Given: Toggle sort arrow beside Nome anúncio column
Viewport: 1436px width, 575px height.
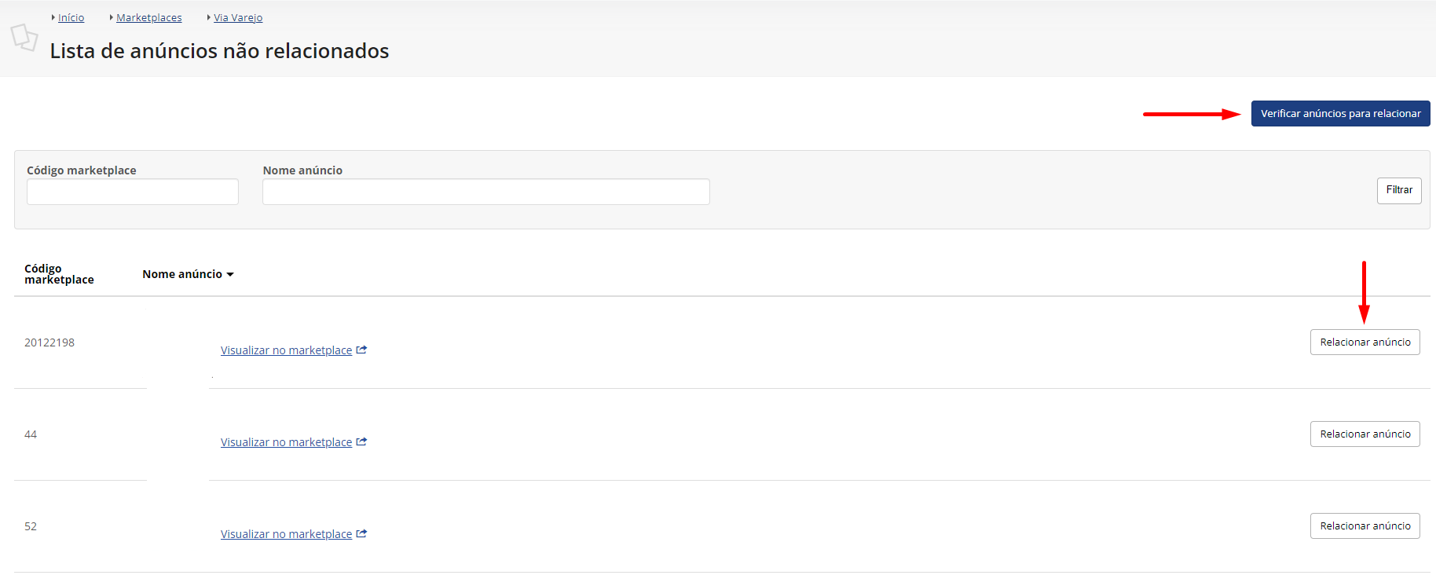Looking at the screenshot, I should [x=230, y=274].
